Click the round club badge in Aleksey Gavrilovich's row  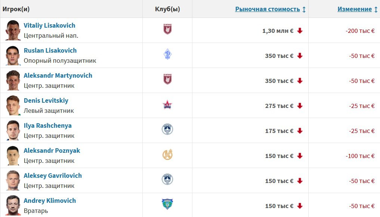click(x=167, y=179)
